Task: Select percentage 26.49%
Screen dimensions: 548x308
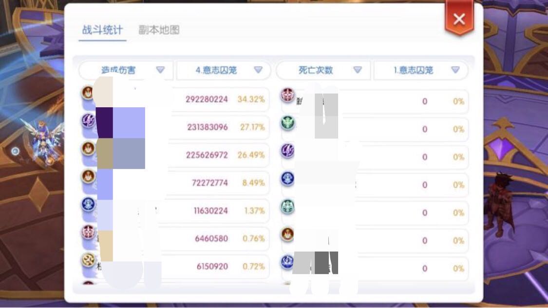Action: coord(251,155)
